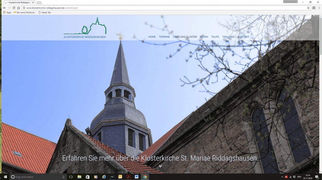Select TERMINE in the site navigation

click(x=164, y=37)
